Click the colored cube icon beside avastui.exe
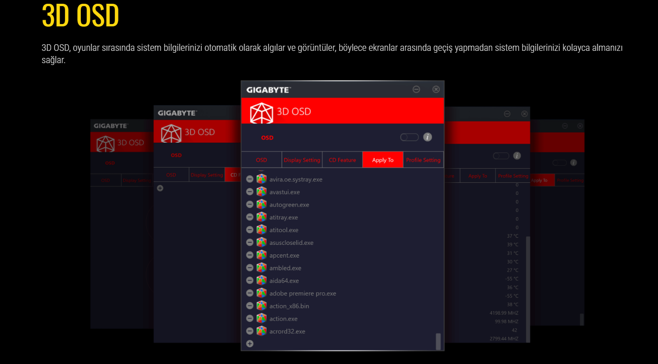 pos(262,192)
